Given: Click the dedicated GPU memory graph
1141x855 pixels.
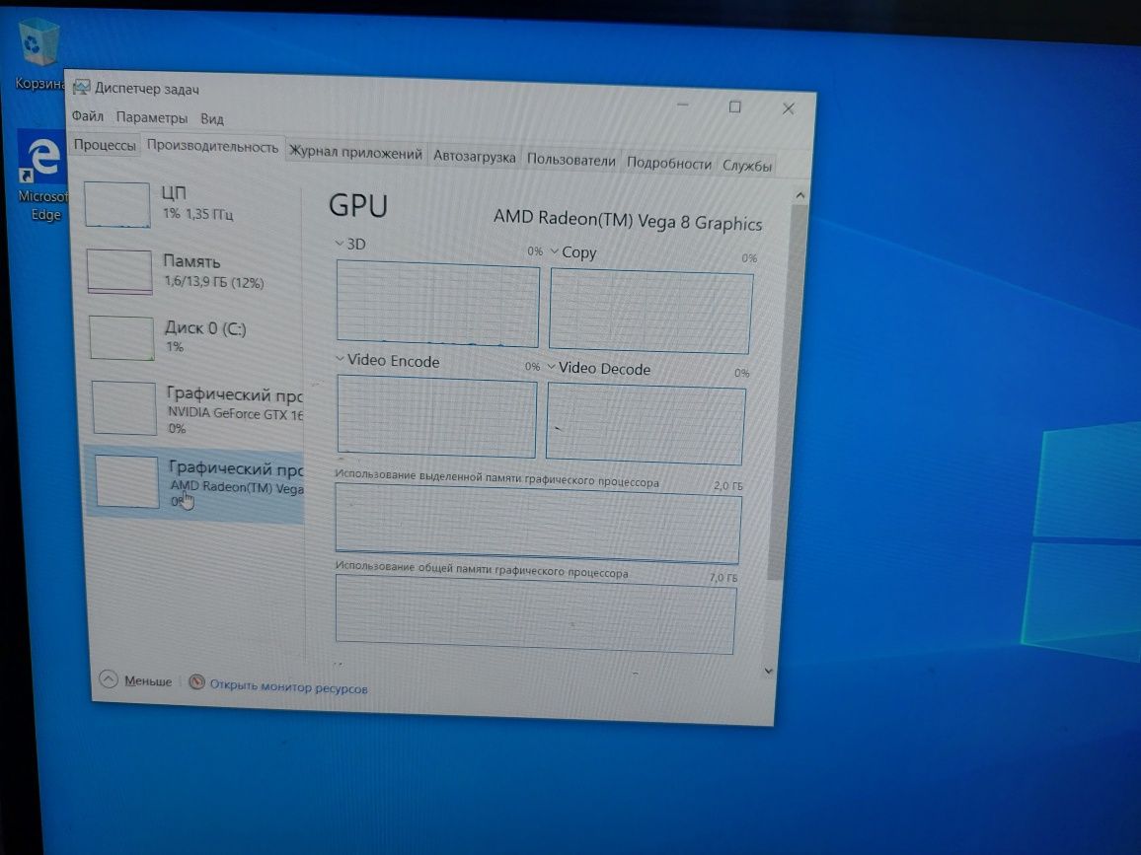Looking at the screenshot, I should coord(538,525).
